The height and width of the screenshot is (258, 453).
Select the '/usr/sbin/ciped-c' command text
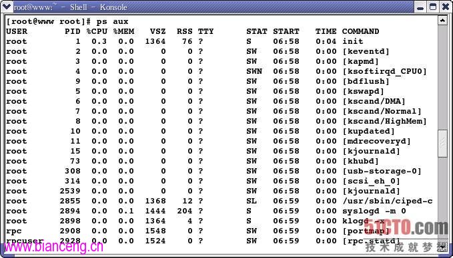point(388,201)
